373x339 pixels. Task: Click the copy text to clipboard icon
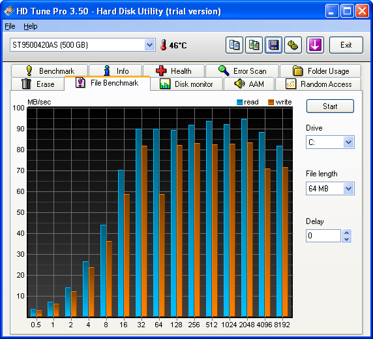pyautogui.click(x=234, y=45)
